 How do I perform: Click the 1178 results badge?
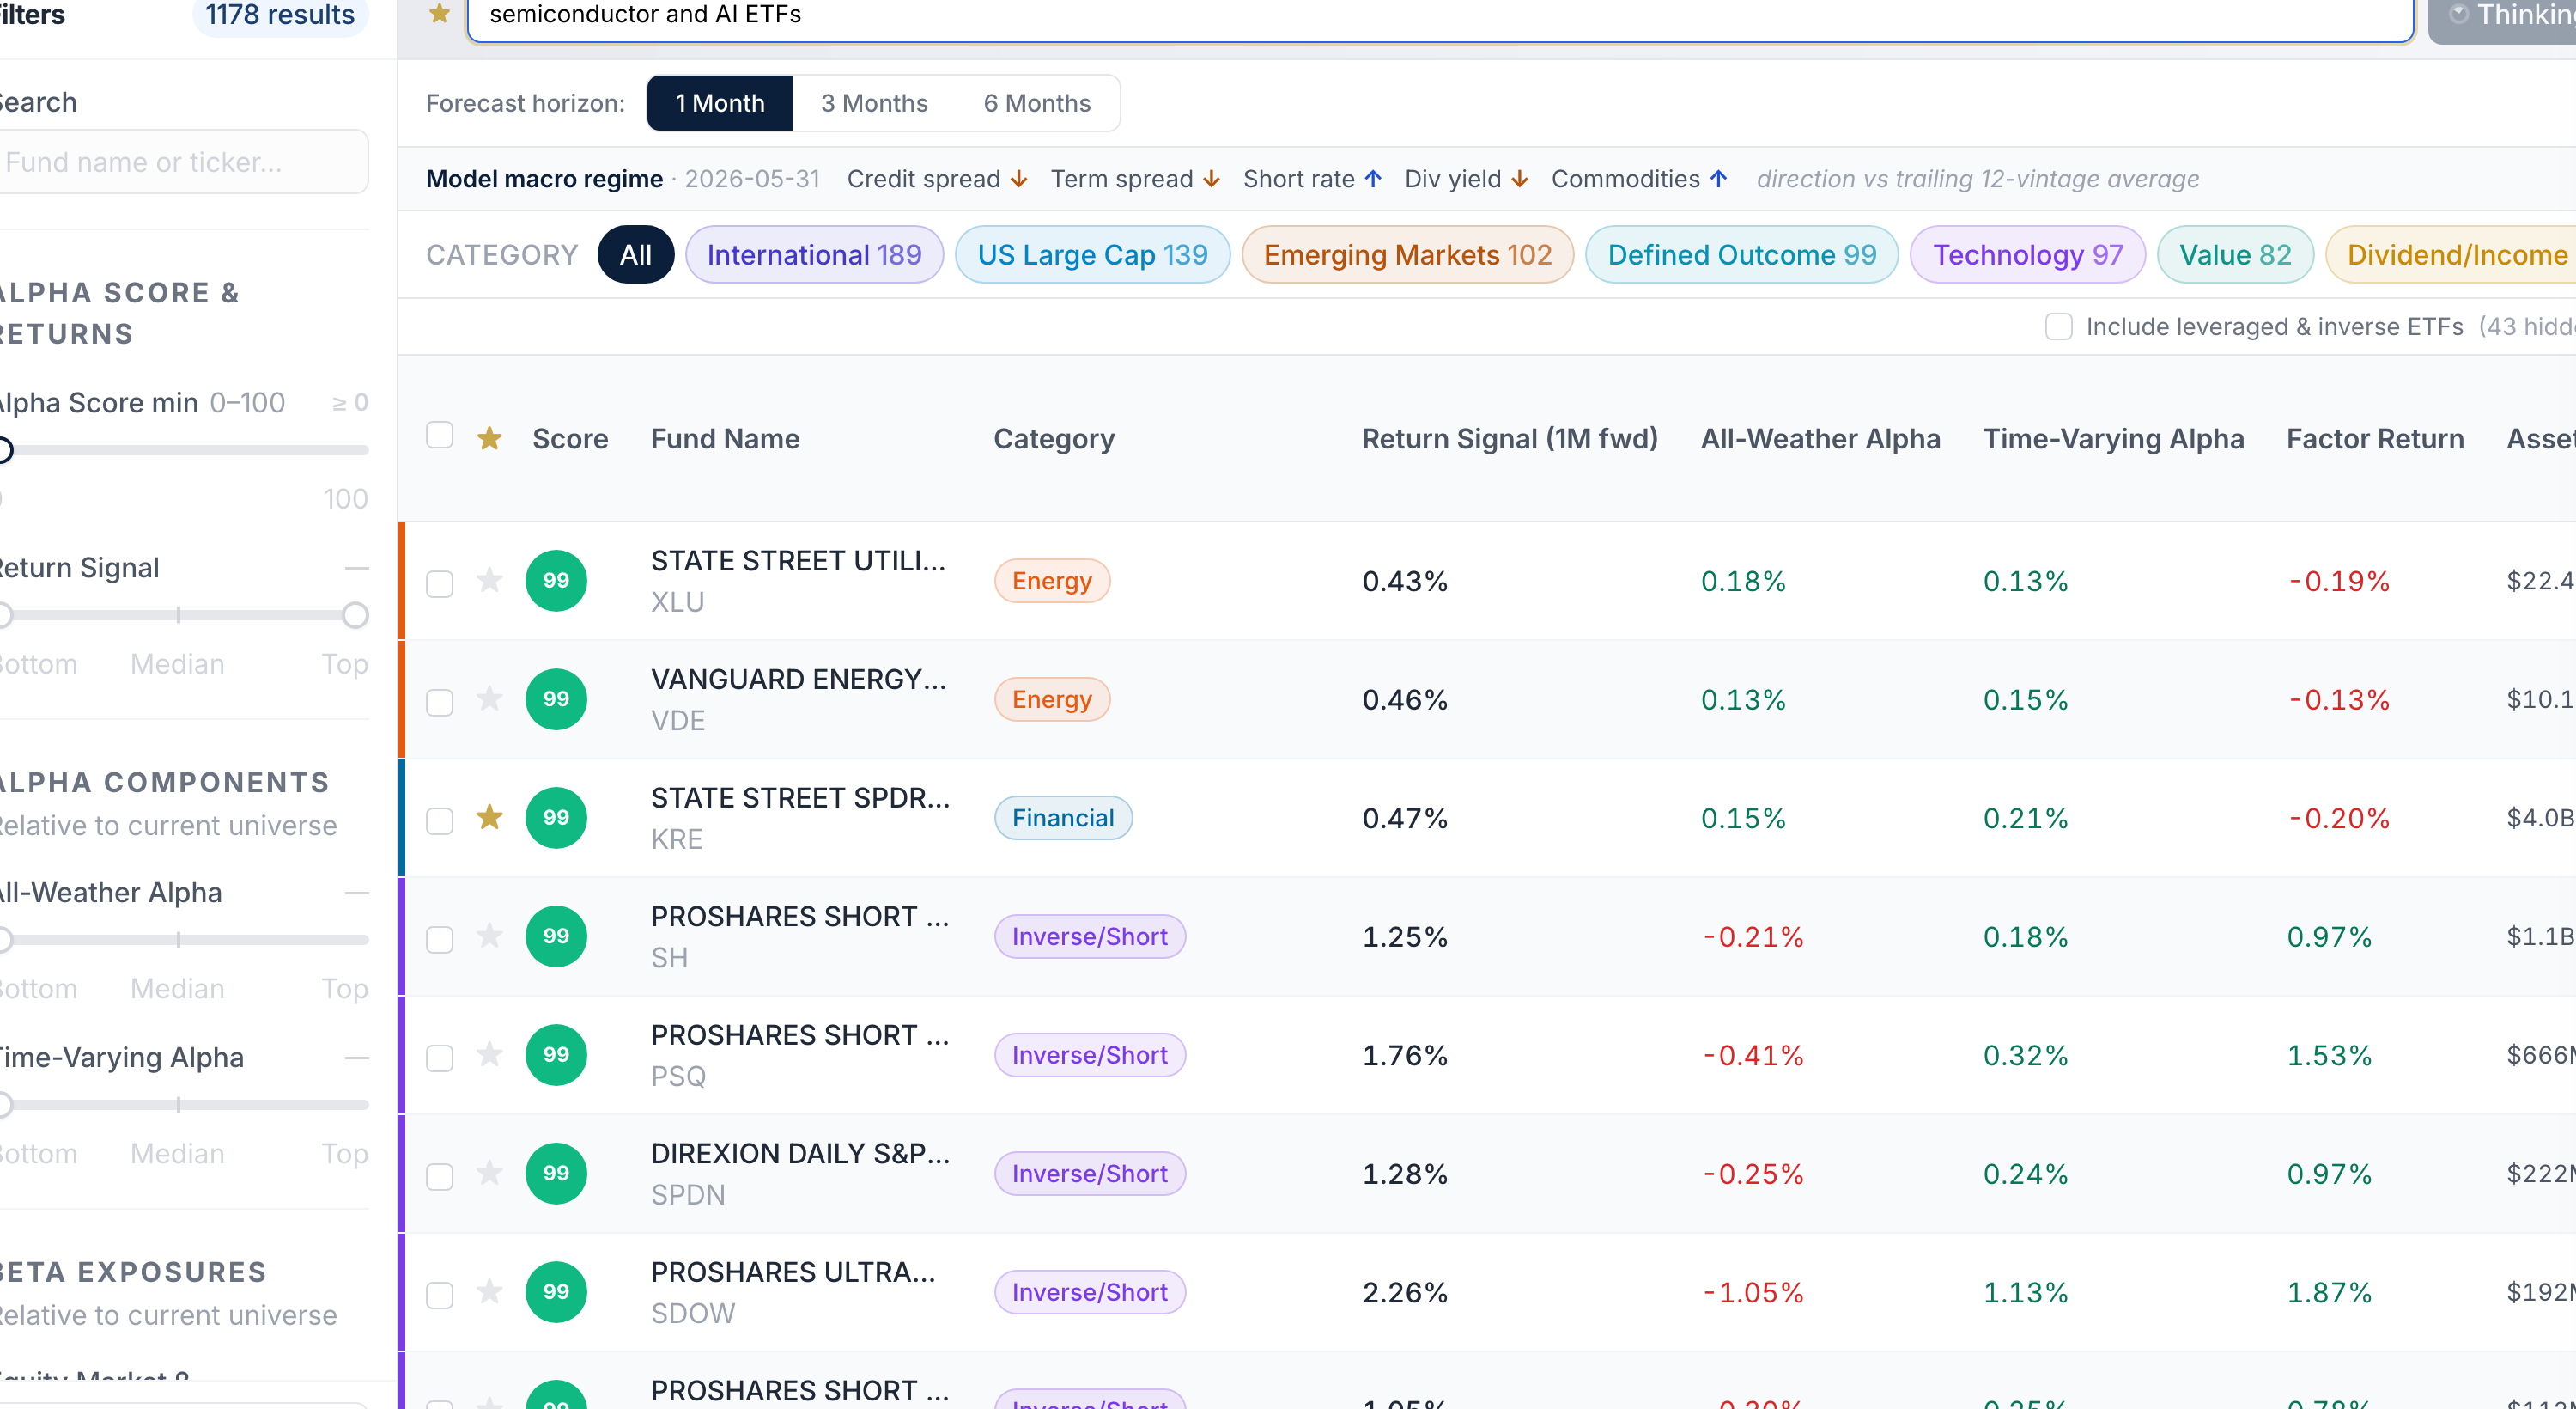click(280, 15)
